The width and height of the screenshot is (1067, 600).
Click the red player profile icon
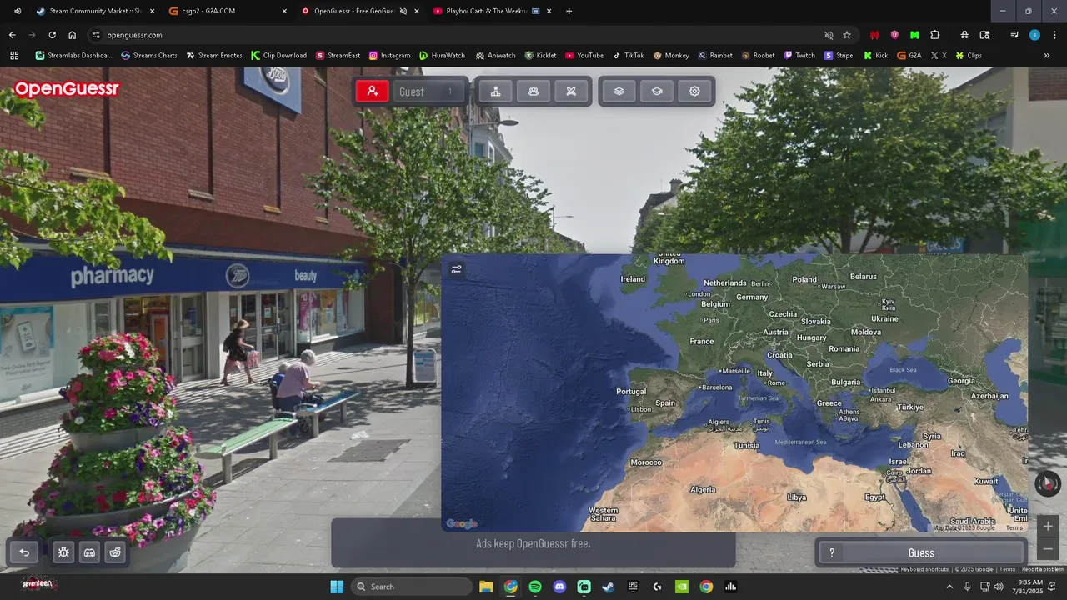pos(373,92)
